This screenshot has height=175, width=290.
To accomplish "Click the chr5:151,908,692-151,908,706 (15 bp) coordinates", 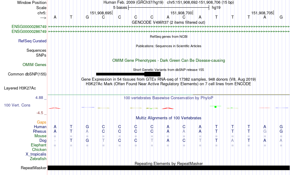I will pos(200,2).
